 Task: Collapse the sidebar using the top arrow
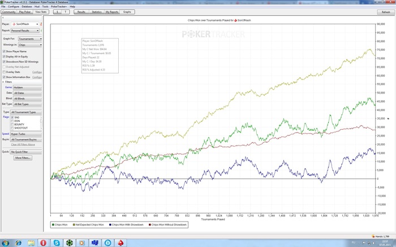pyautogui.click(x=3, y=18)
